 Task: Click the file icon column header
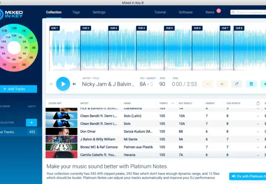tap(258, 103)
